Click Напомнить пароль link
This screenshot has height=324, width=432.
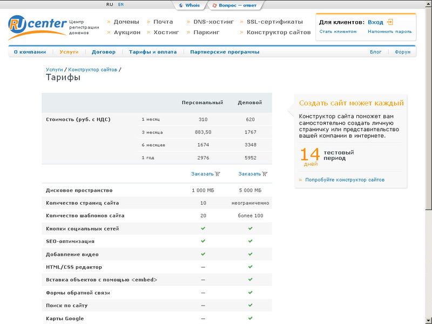pos(389,31)
